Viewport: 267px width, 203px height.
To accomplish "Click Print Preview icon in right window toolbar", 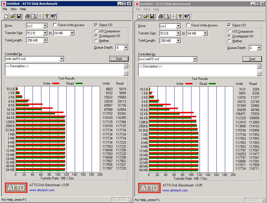I will coord(167,16).
